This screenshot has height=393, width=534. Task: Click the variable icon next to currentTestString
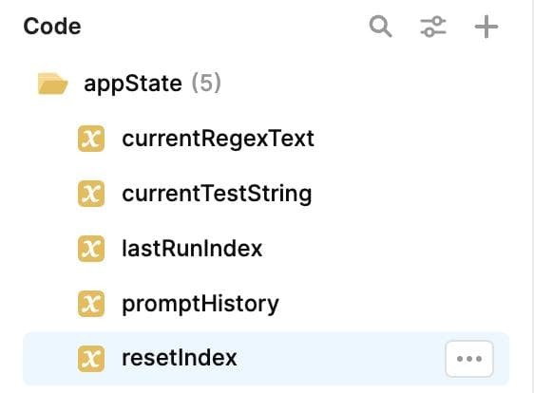[91, 194]
